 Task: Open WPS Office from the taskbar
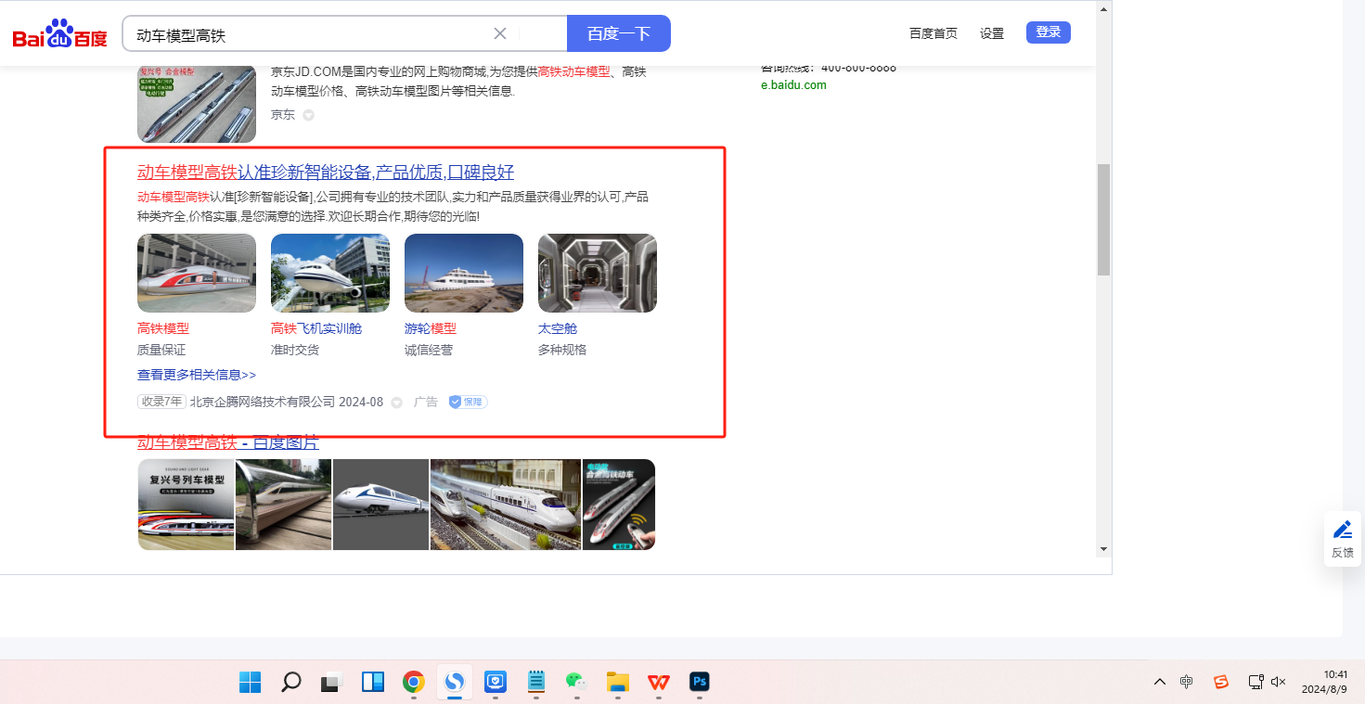click(659, 683)
